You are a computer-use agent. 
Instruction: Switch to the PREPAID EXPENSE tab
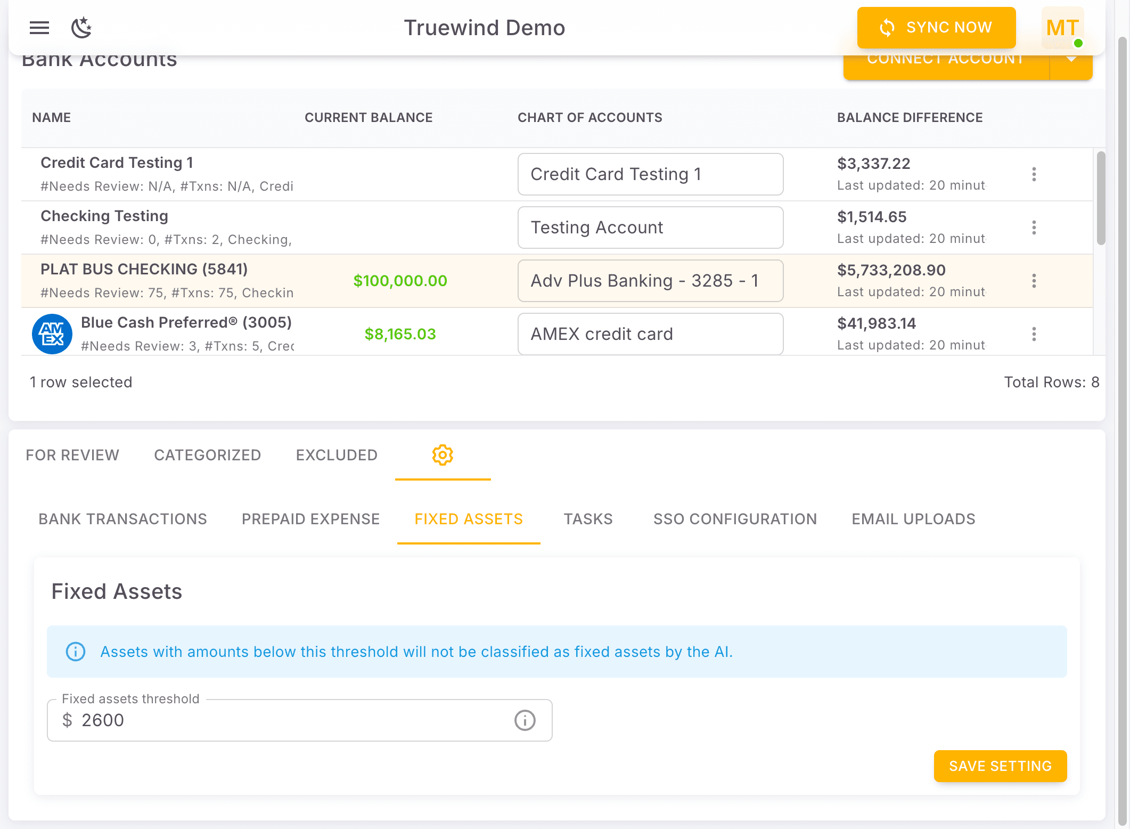(x=310, y=519)
